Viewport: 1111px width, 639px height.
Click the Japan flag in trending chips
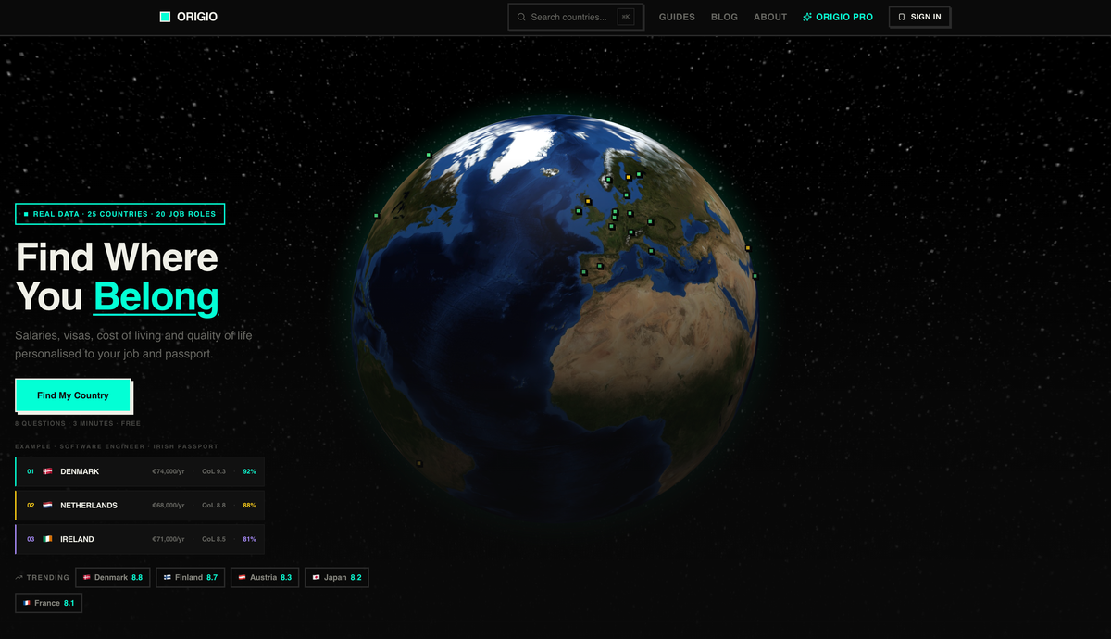click(317, 577)
